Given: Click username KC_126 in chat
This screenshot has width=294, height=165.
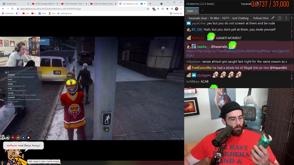Looking at the screenshot, I should (197, 29).
